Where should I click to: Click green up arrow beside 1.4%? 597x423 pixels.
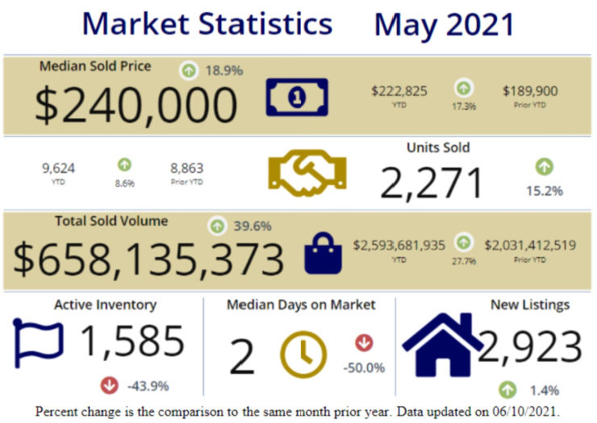coord(507,391)
